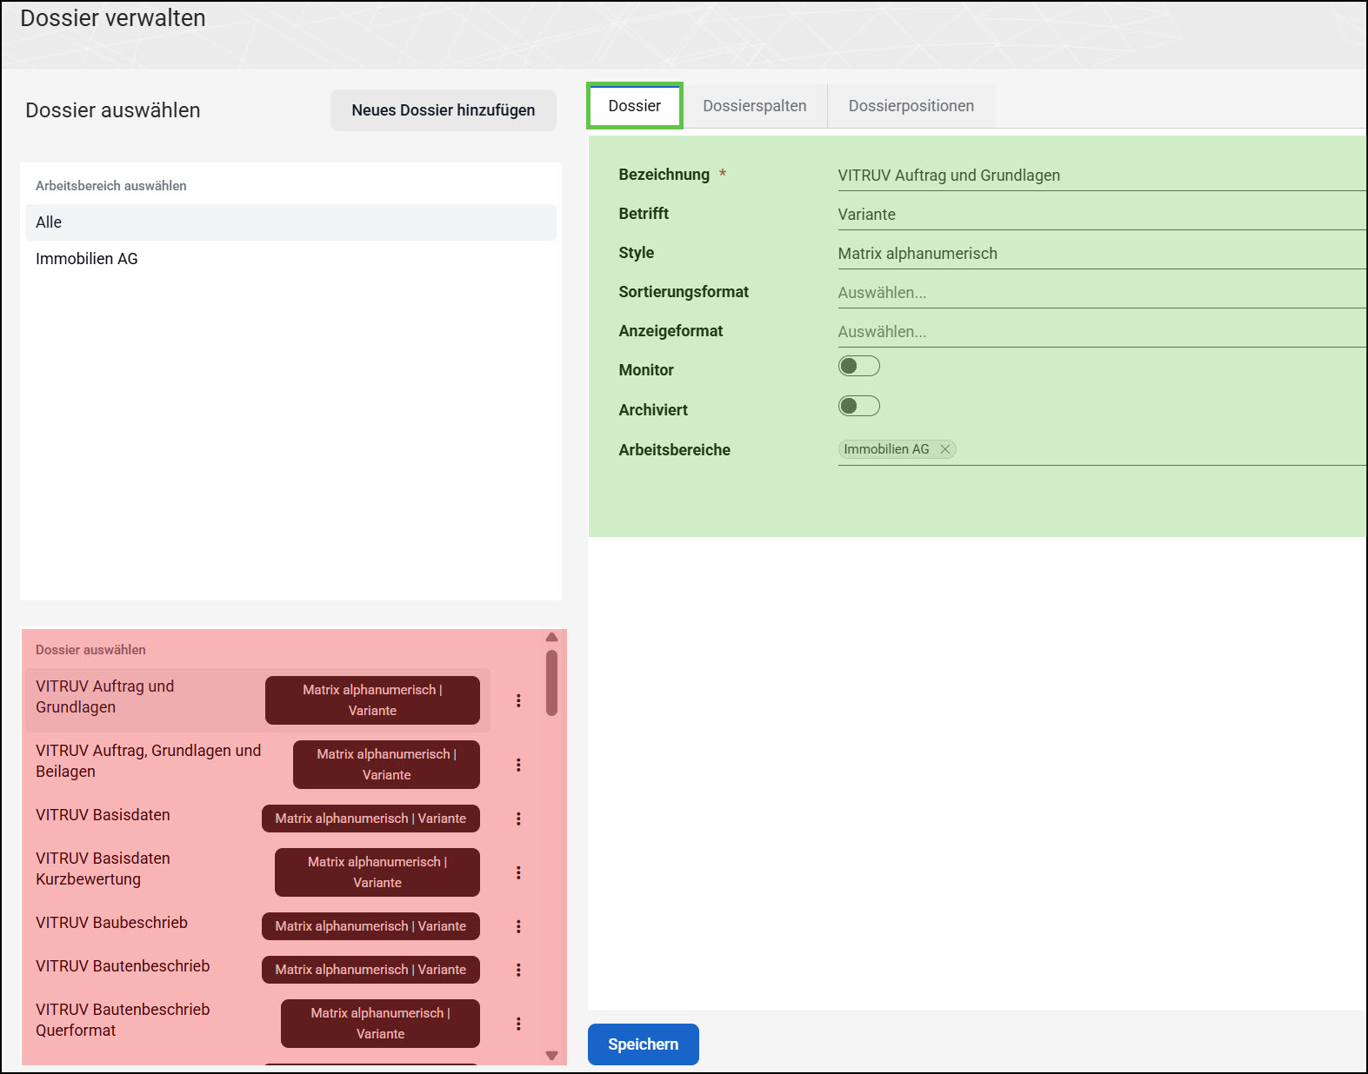Click badge of VITRUV Bautenbeschrieb Querformat row
The width and height of the screenshot is (1368, 1074).
tap(380, 1024)
